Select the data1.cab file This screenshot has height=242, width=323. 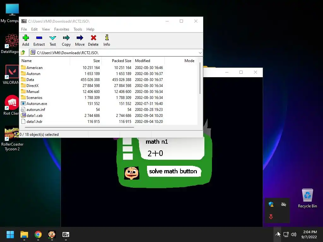[32, 115]
